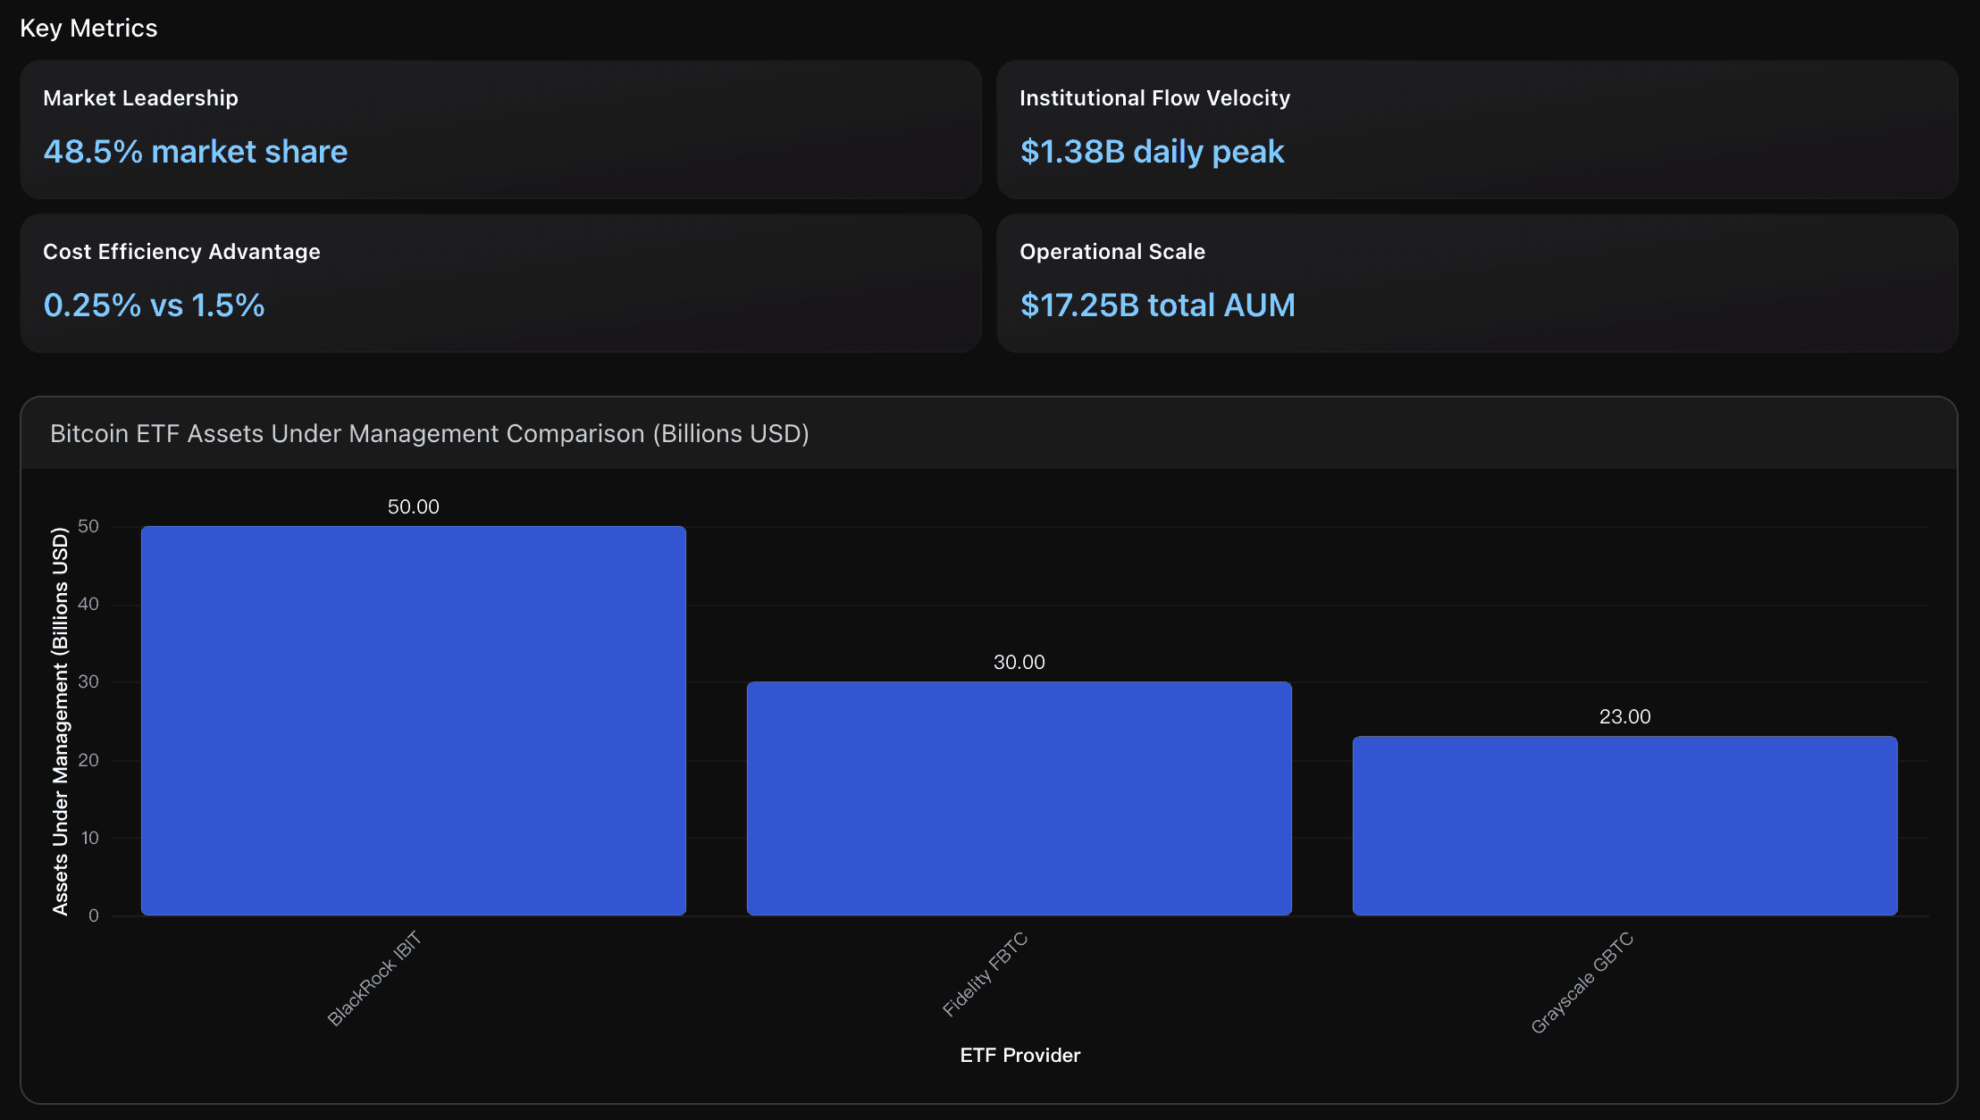The height and width of the screenshot is (1120, 1980).
Task: Click the BlackRock IBIT bar
Action: (414, 721)
